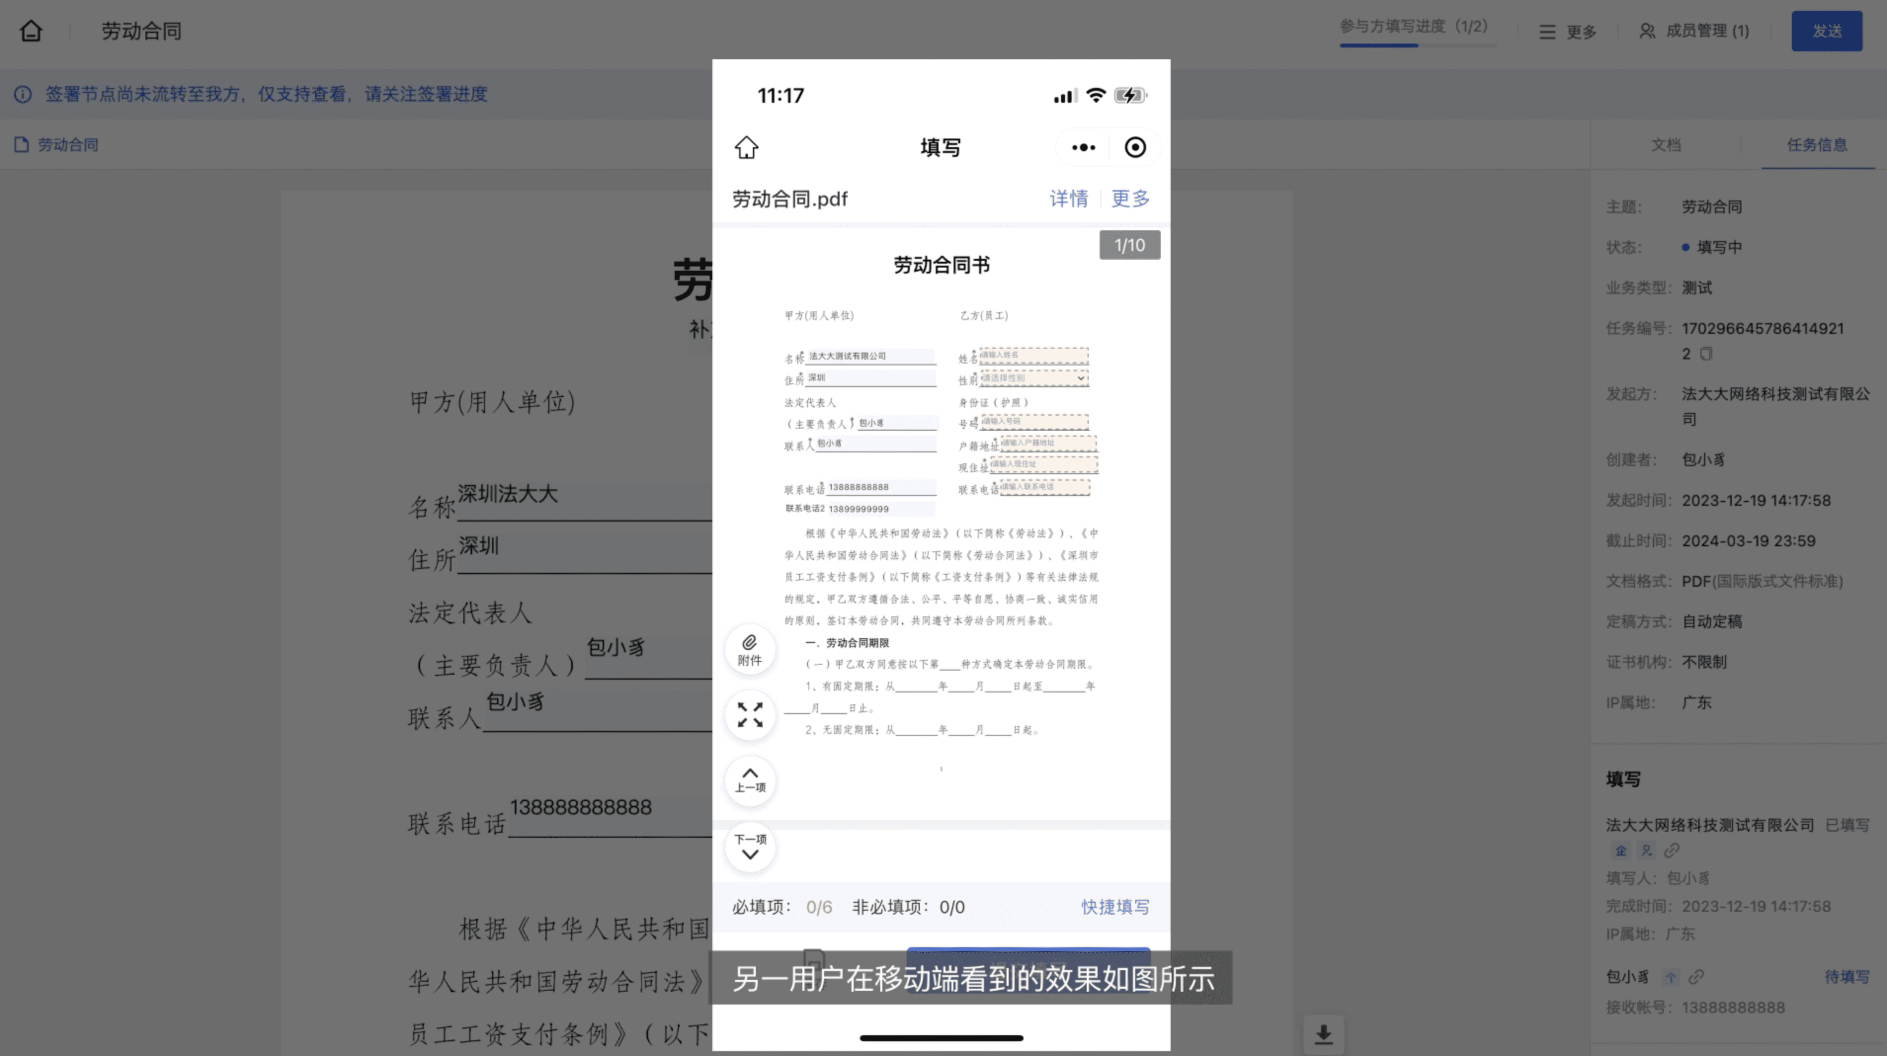The image size is (1887, 1056).
Task: Toggle fullscreen with the expand arrows icon
Action: point(749,715)
